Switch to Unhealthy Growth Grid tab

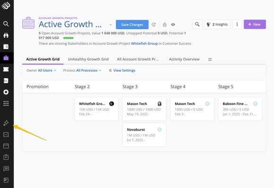[88, 59]
